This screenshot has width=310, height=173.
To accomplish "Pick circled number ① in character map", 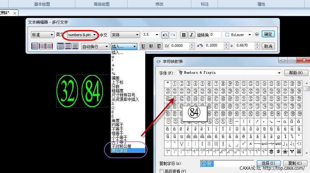I will click(x=175, y=84).
